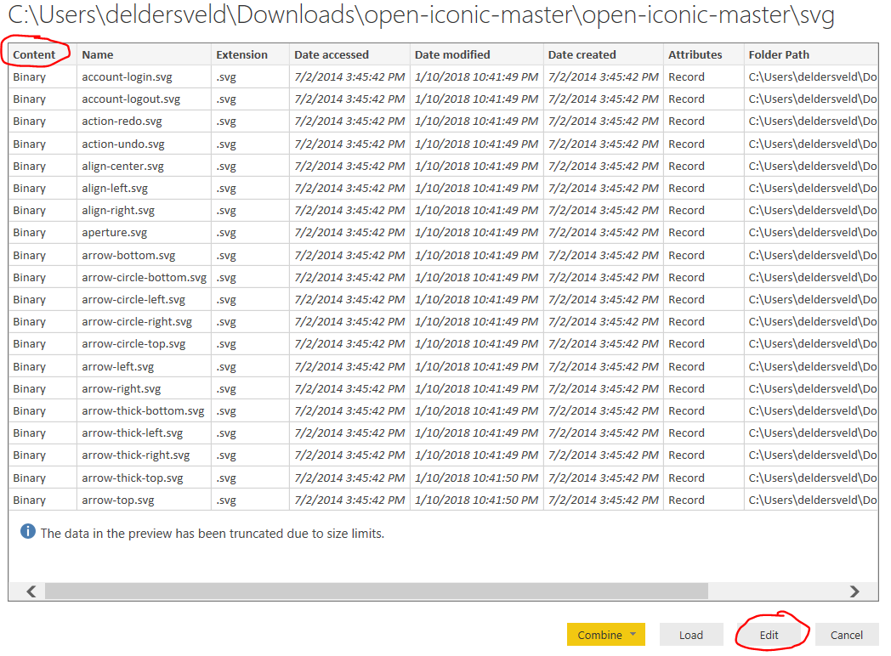Click the left arrow of horizontal scrollbar
This screenshot has width=891, height=656.
[x=31, y=591]
